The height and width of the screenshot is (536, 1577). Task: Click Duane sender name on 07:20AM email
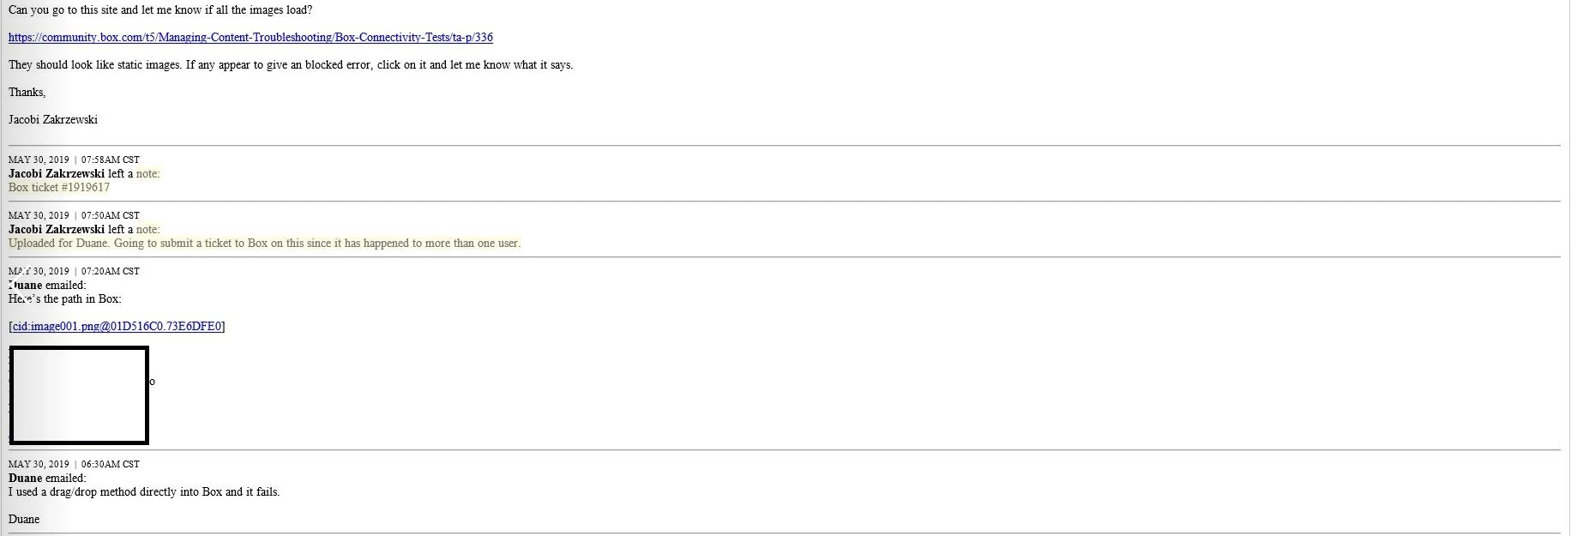25,286
